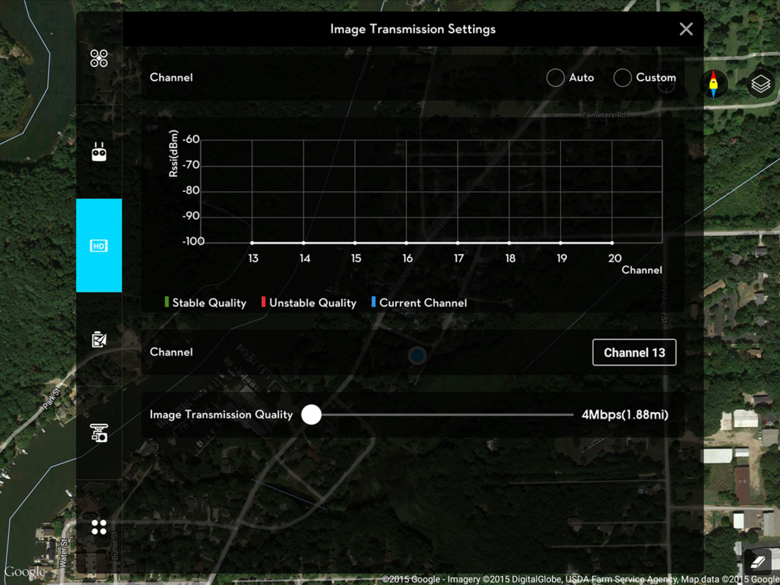Viewport: 780px width, 585px height.
Task: Click the Image Transmission Quality slider handle
Action: [x=311, y=415]
